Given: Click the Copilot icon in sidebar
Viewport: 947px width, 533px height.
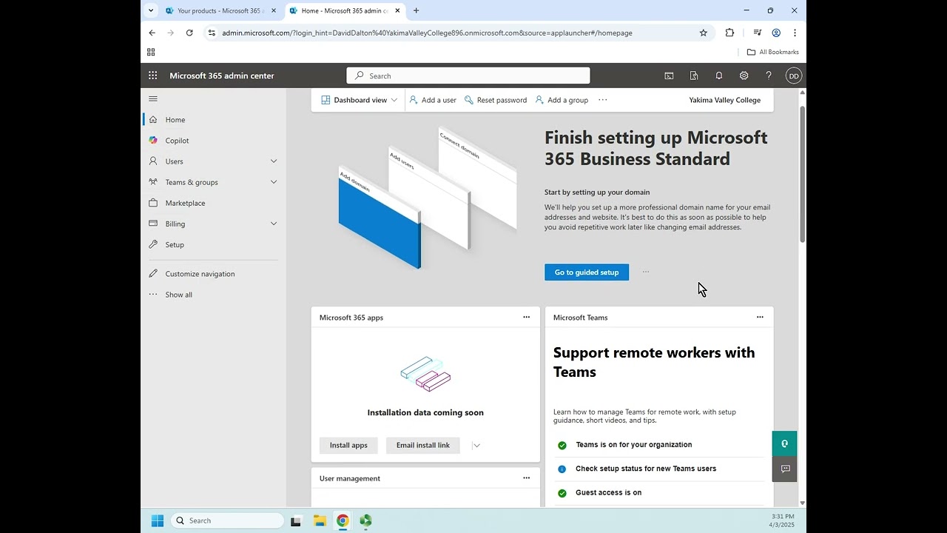Looking at the screenshot, I should pyautogui.click(x=153, y=140).
